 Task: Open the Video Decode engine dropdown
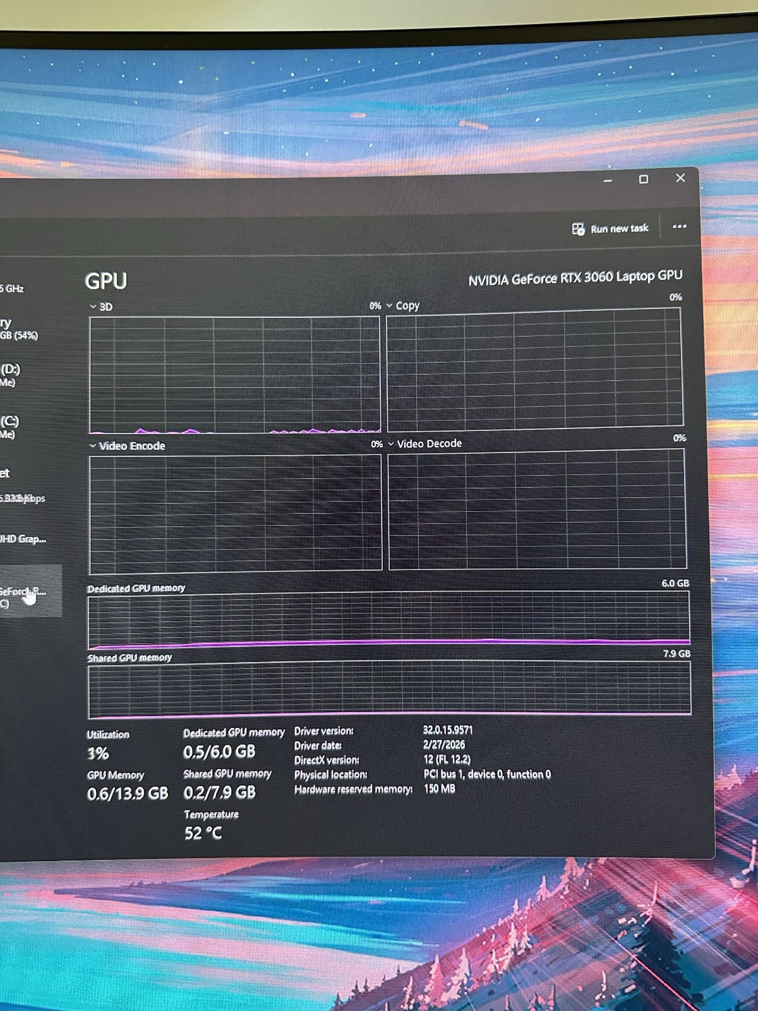[x=391, y=444]
